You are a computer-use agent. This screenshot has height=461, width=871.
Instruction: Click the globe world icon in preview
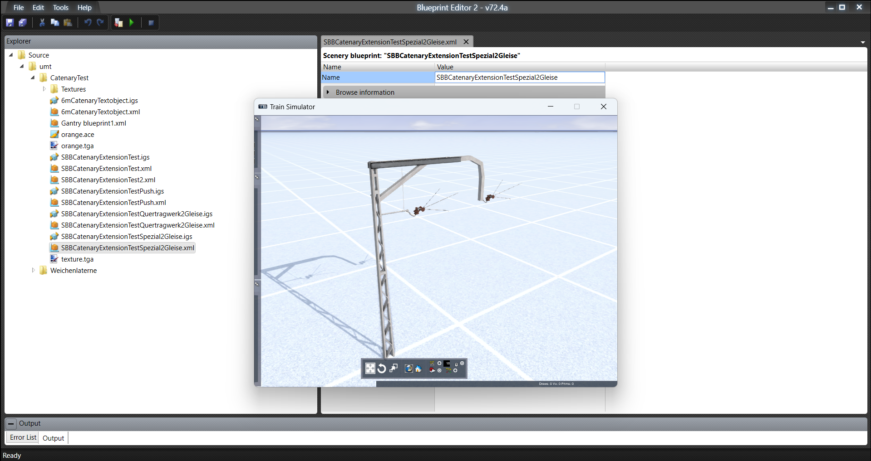coord(408,369)
